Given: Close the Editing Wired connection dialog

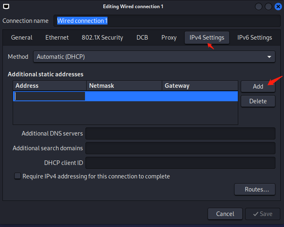Looking at the screenshot, I should pos(278,7).
